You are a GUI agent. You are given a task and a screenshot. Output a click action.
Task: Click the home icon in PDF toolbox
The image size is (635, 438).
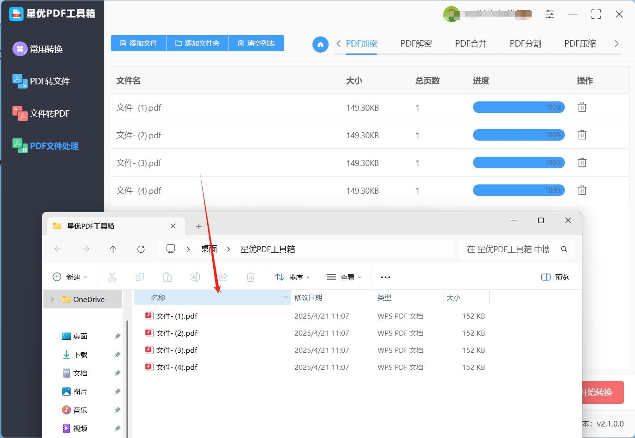[x=320, y=44]
